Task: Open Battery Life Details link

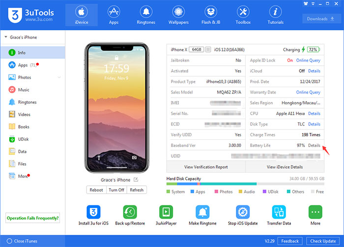Action: coord(314,146)
